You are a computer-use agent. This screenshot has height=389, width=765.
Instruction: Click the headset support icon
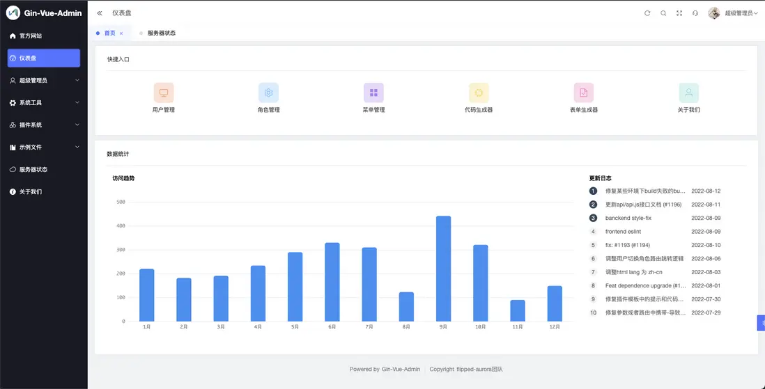tap(695, 13)
